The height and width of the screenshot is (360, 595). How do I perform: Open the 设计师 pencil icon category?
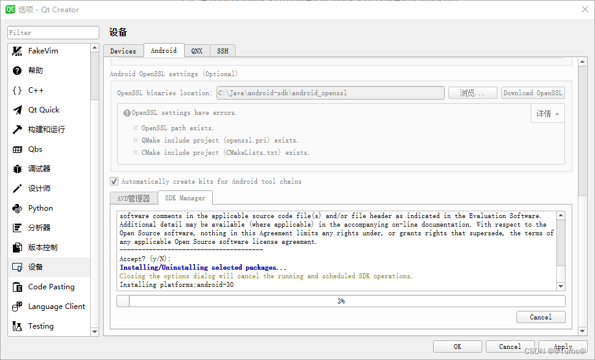[17, 189]
